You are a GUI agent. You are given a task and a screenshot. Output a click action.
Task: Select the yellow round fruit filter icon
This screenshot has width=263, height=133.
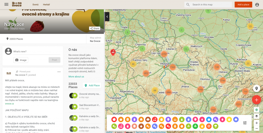(x=229, y=119)
